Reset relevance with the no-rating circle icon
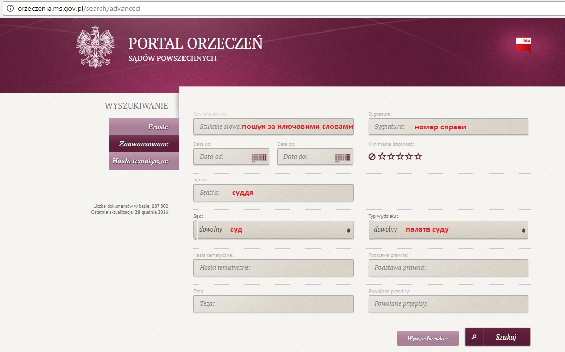Viewport: 565px width, 352px height. click(x=372, y=157)
